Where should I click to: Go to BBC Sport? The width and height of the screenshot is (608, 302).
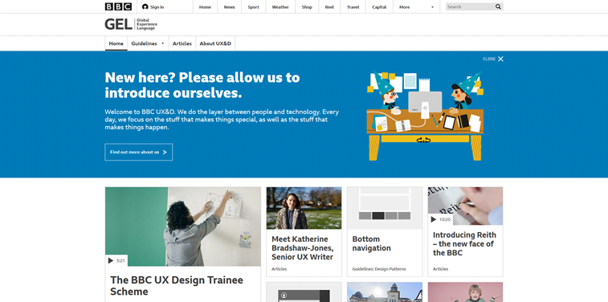253,7
